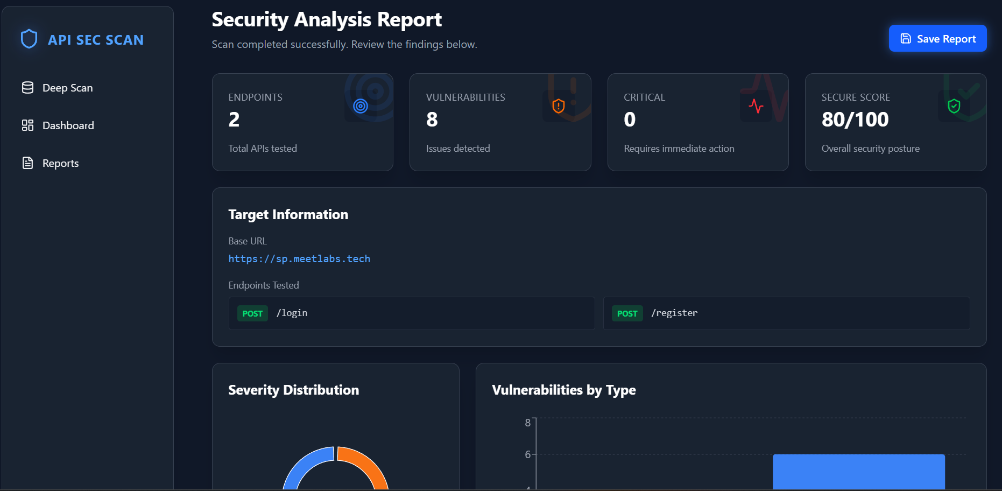Click the green shield check icon on Secure Score card
The width and height of the screenshot is (1002, 491).
(x=954, y=106)
